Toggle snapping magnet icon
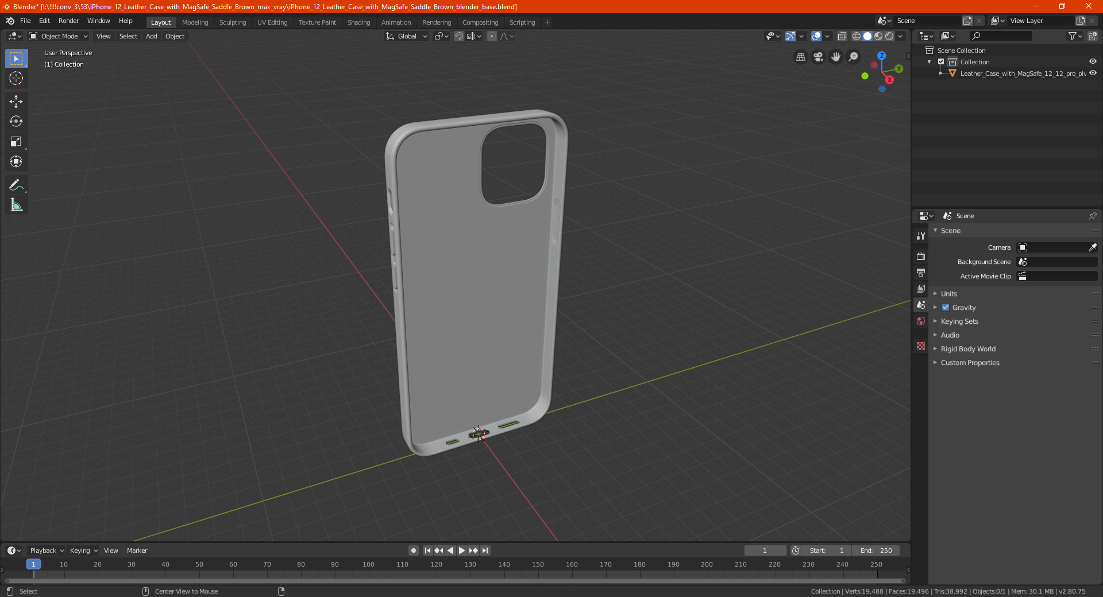Viewport: 1103px width, 597px height. [x=459, y=36]
